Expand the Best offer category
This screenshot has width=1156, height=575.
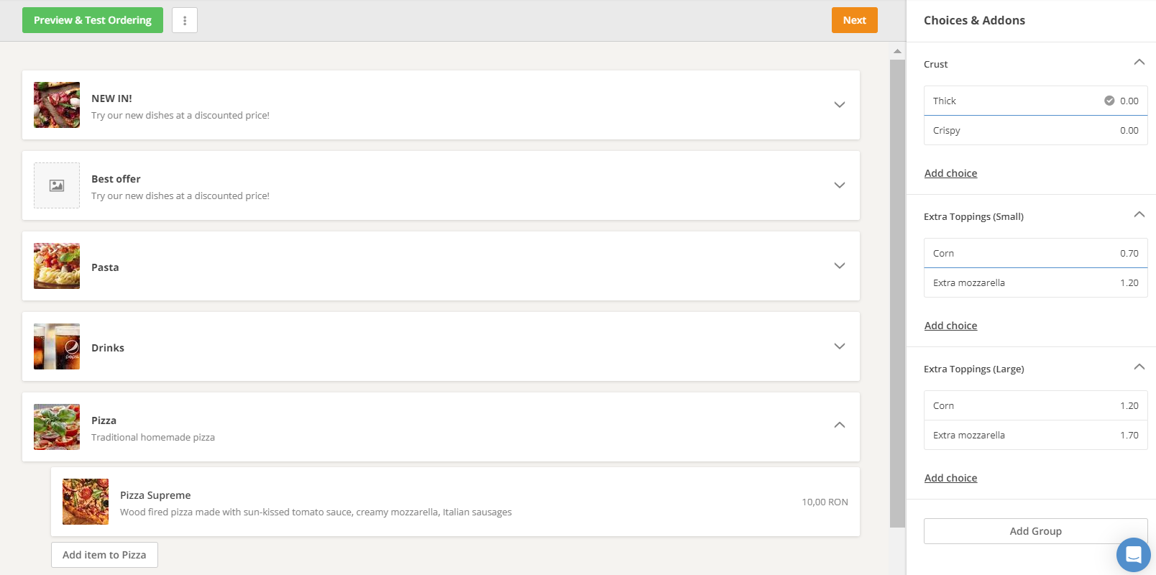tap(839, 185)
